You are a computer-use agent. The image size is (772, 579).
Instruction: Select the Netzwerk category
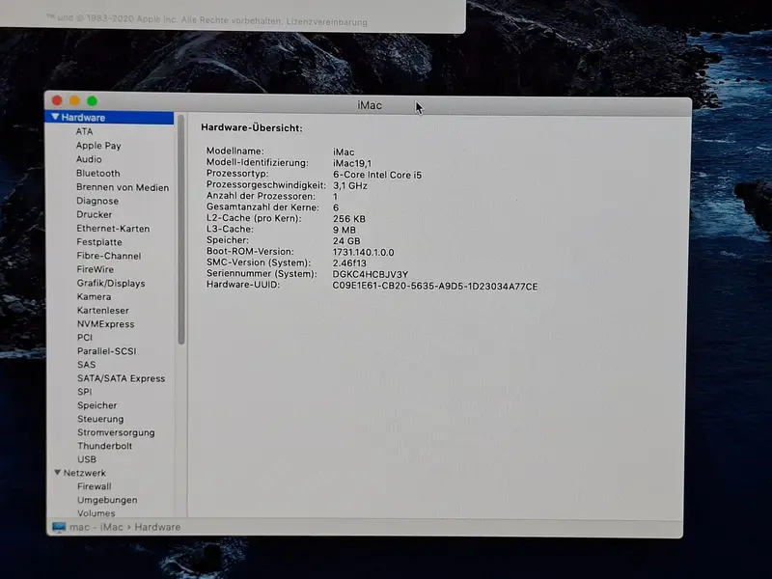coord(84,473)
